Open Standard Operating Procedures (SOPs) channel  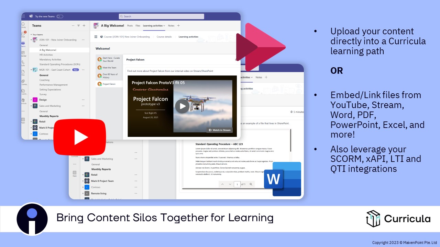pyautogui.click(x=60, y=64)
